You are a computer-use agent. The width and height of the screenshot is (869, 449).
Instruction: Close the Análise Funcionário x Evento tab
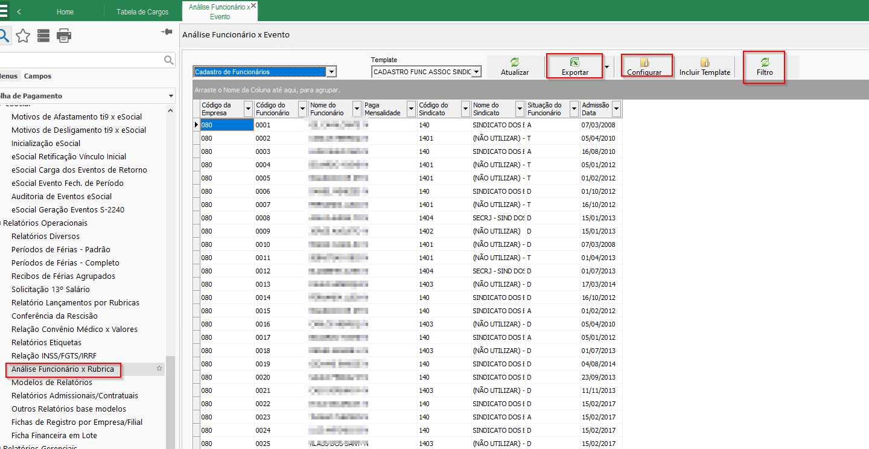coord(253,5)
